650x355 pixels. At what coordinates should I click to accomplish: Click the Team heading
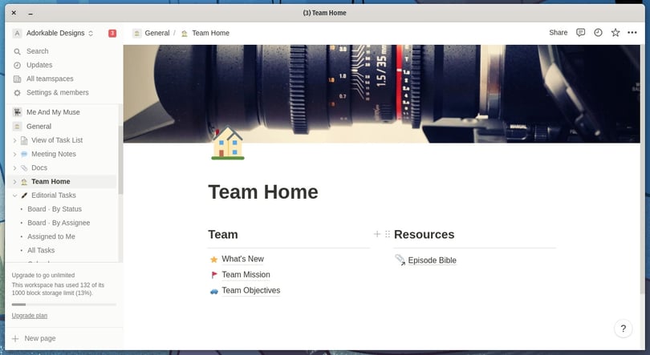pyautogui.click(x=223, y=235)
